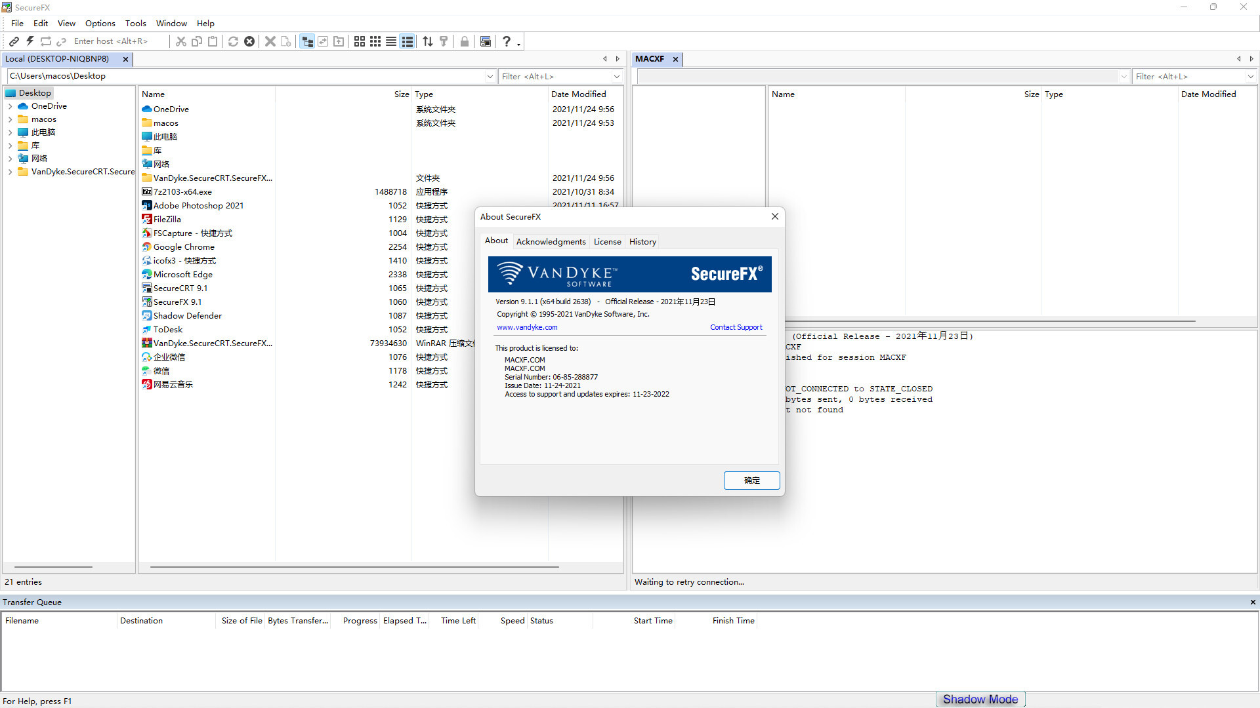Click the Contact Support link
This screenshot has height=708, width=1260.
click(x=736, y=327)
